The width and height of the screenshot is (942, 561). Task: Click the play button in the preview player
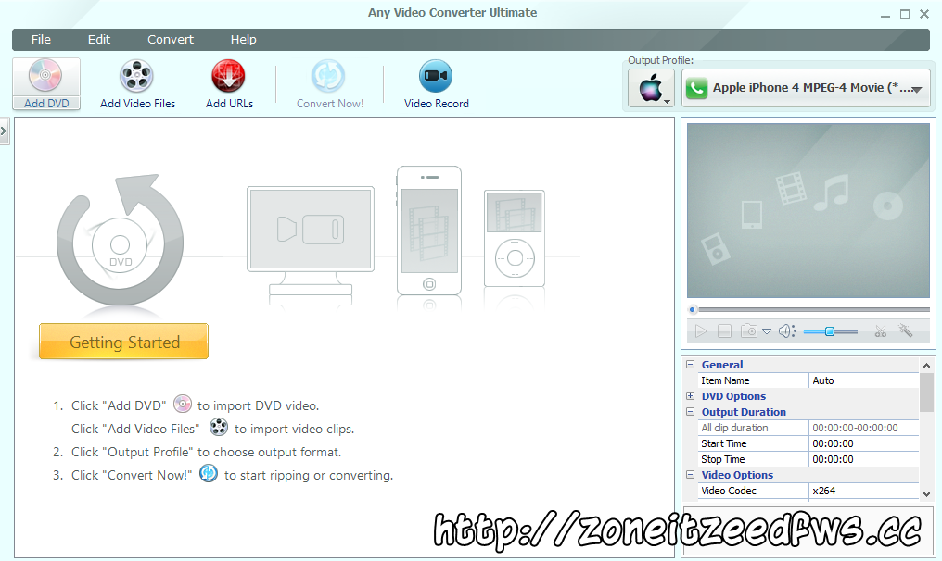tap(701, 331)
